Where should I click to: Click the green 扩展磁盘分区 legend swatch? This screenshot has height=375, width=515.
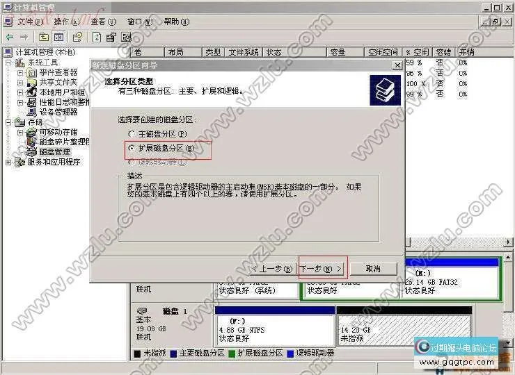pos(232,353)
